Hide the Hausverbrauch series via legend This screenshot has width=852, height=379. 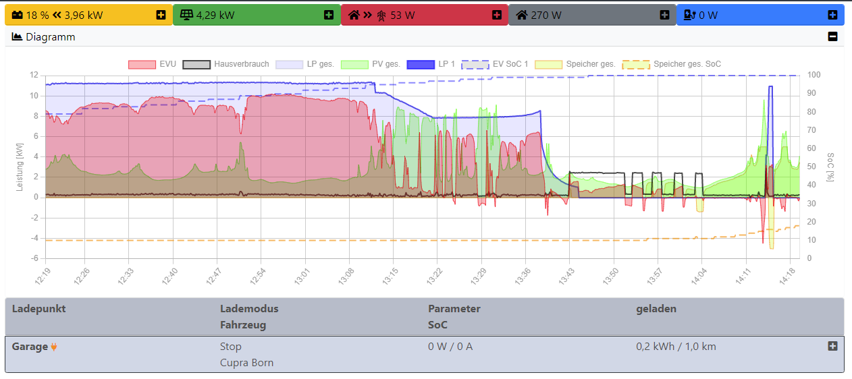226,64
